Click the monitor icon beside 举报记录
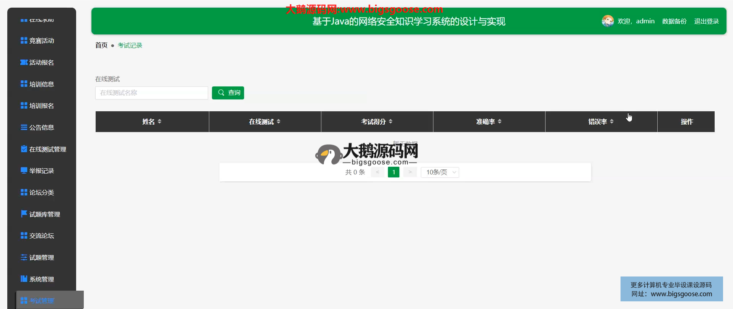The image size is (733, 309). click(x=24, y=171)
